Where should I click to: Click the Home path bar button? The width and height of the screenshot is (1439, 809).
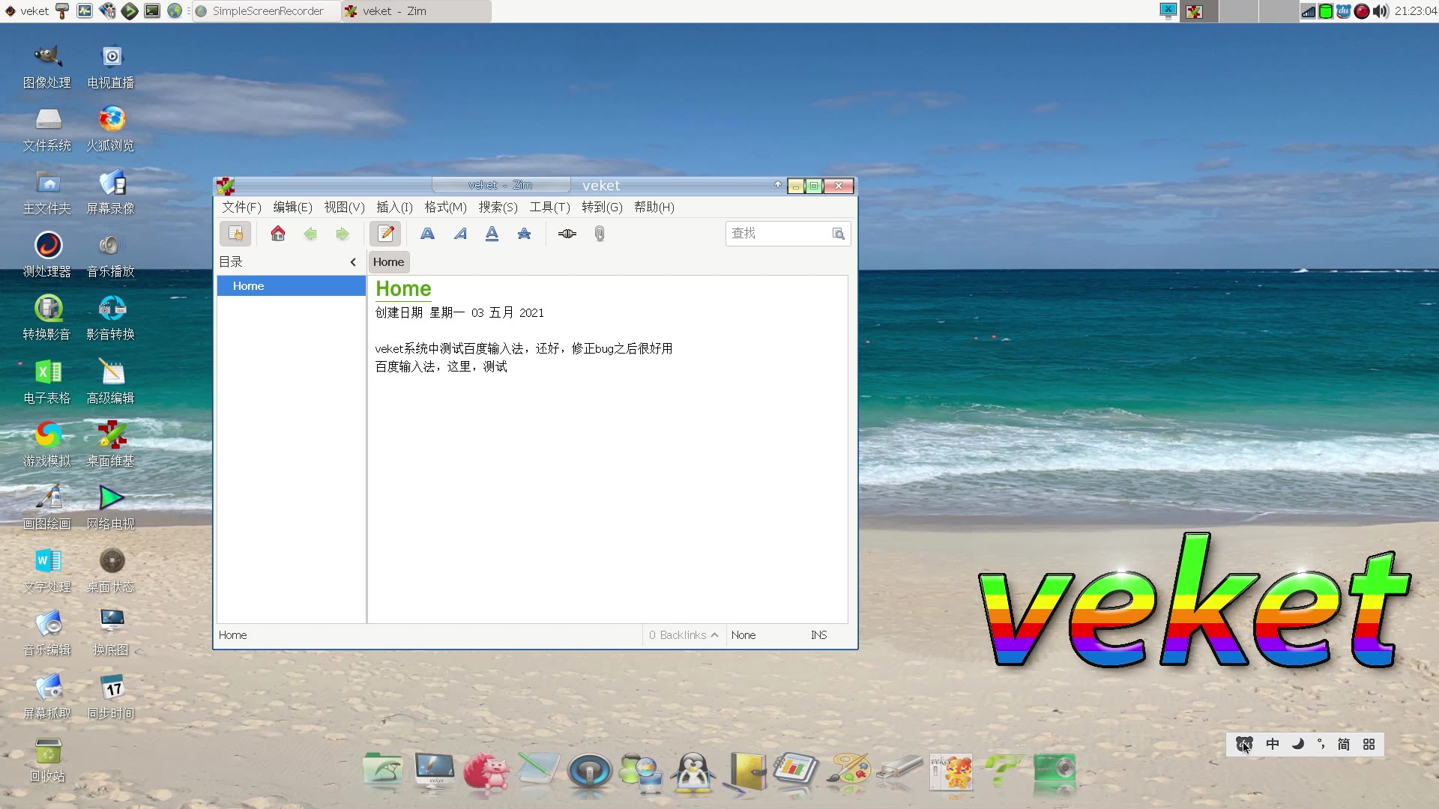click(388, 262)
